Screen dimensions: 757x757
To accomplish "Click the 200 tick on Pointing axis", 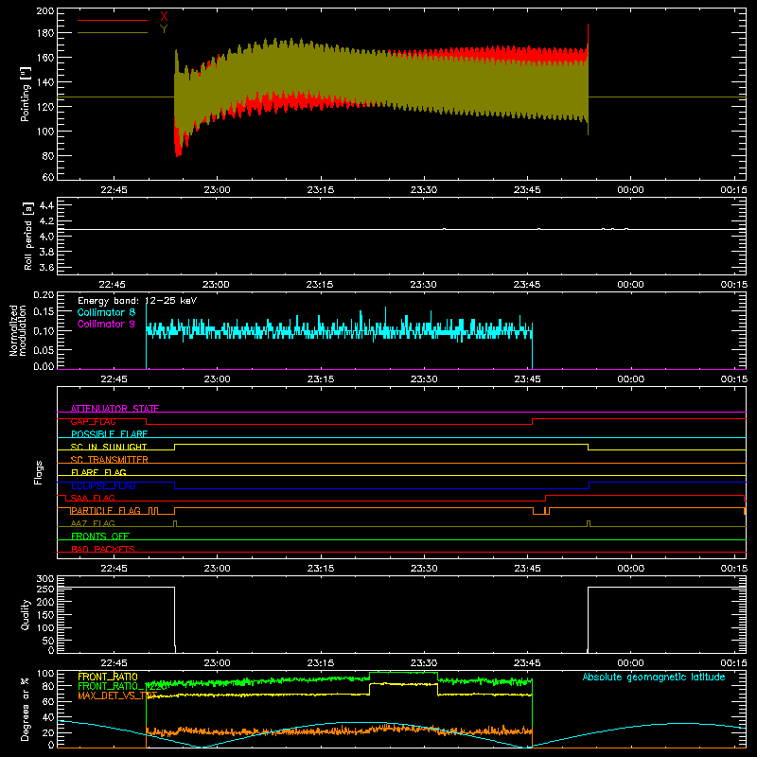I will tap(45, 11).
